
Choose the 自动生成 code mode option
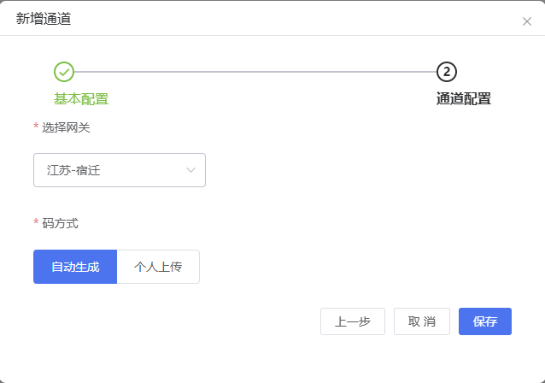(75, 267)
